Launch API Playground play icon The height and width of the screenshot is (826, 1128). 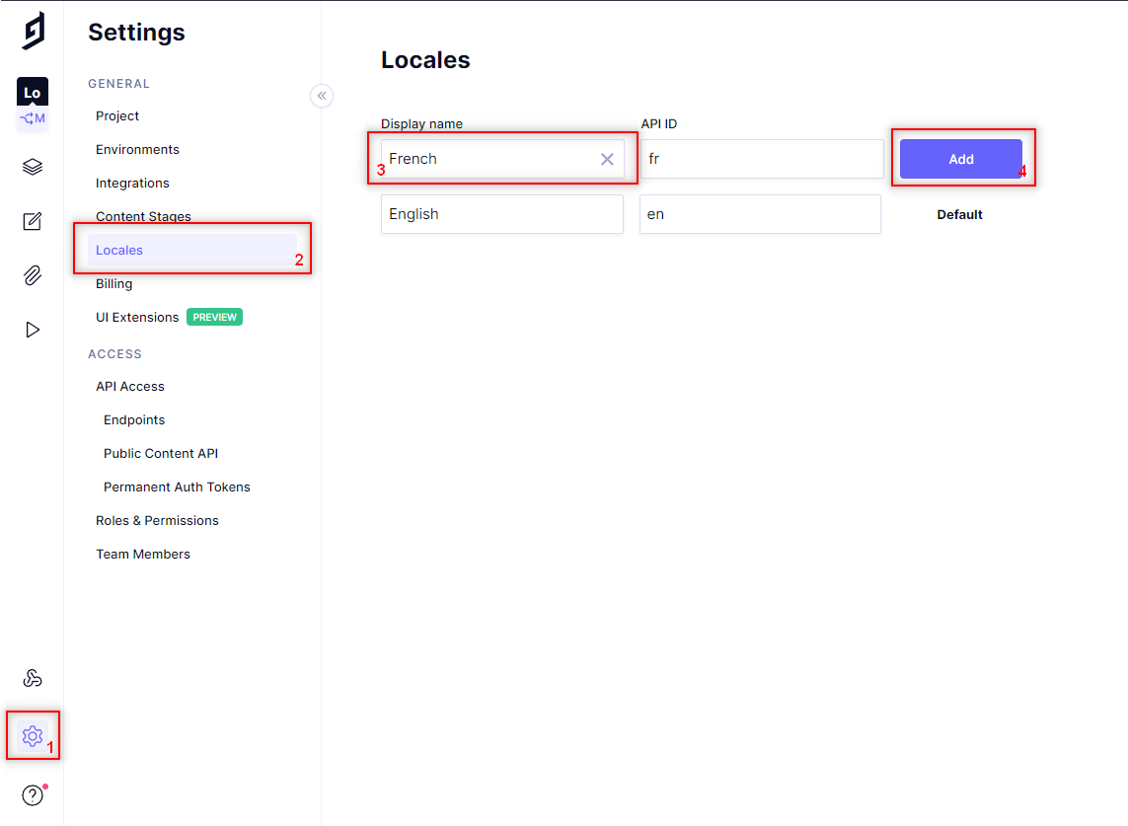[x=33, y=330]
